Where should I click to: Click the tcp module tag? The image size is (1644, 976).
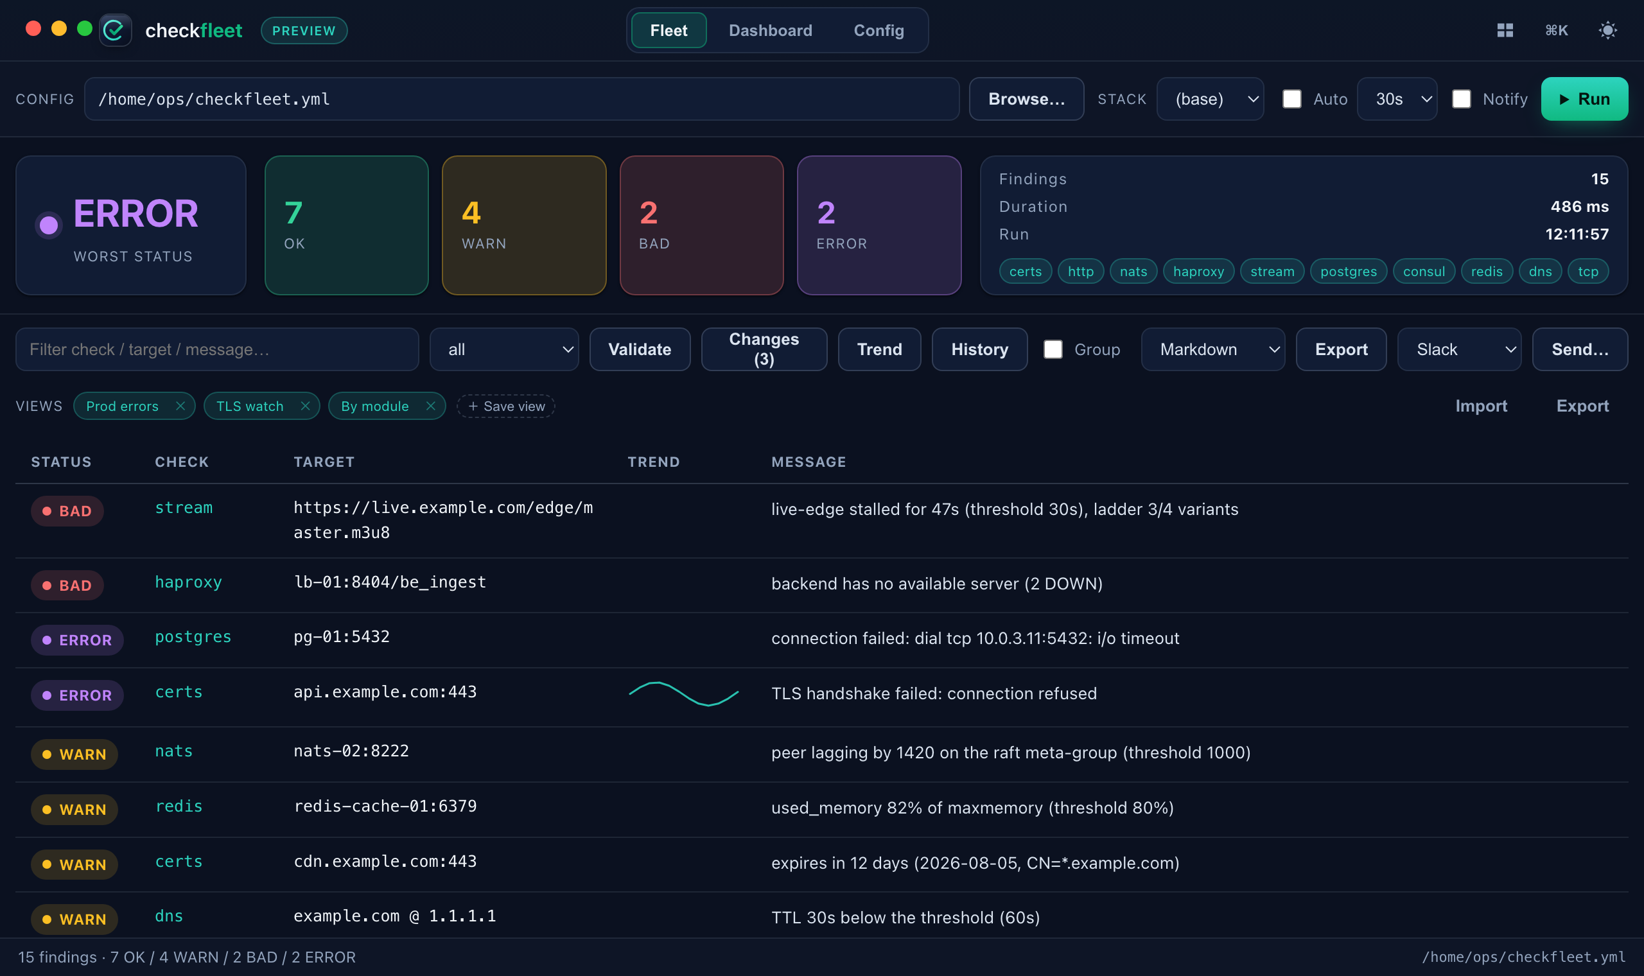[1587, 271]
